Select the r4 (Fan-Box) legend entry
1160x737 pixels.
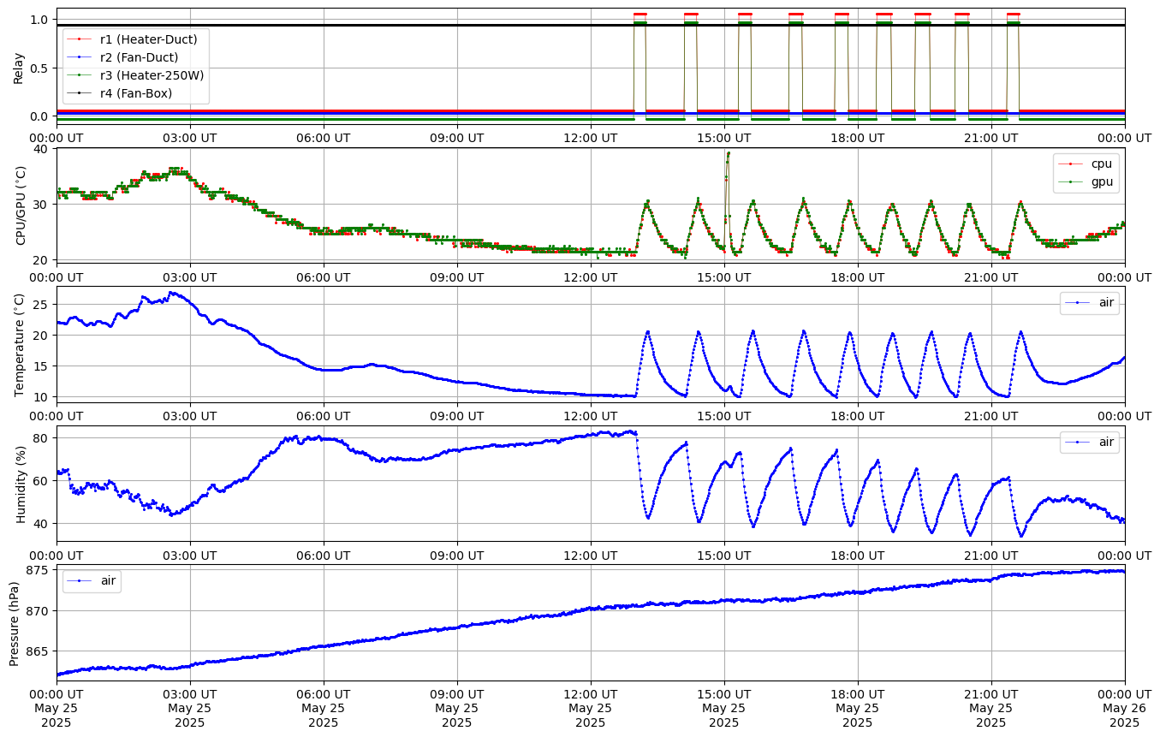pyautogui.click(x=136, y=92)
